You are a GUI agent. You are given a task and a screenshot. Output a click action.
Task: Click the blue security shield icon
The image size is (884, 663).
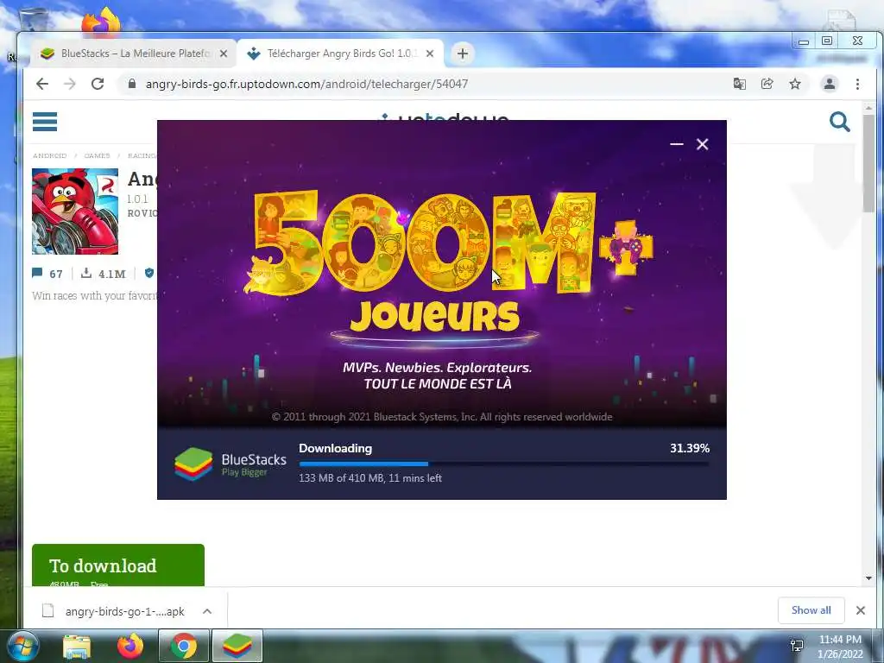point(149,274)
